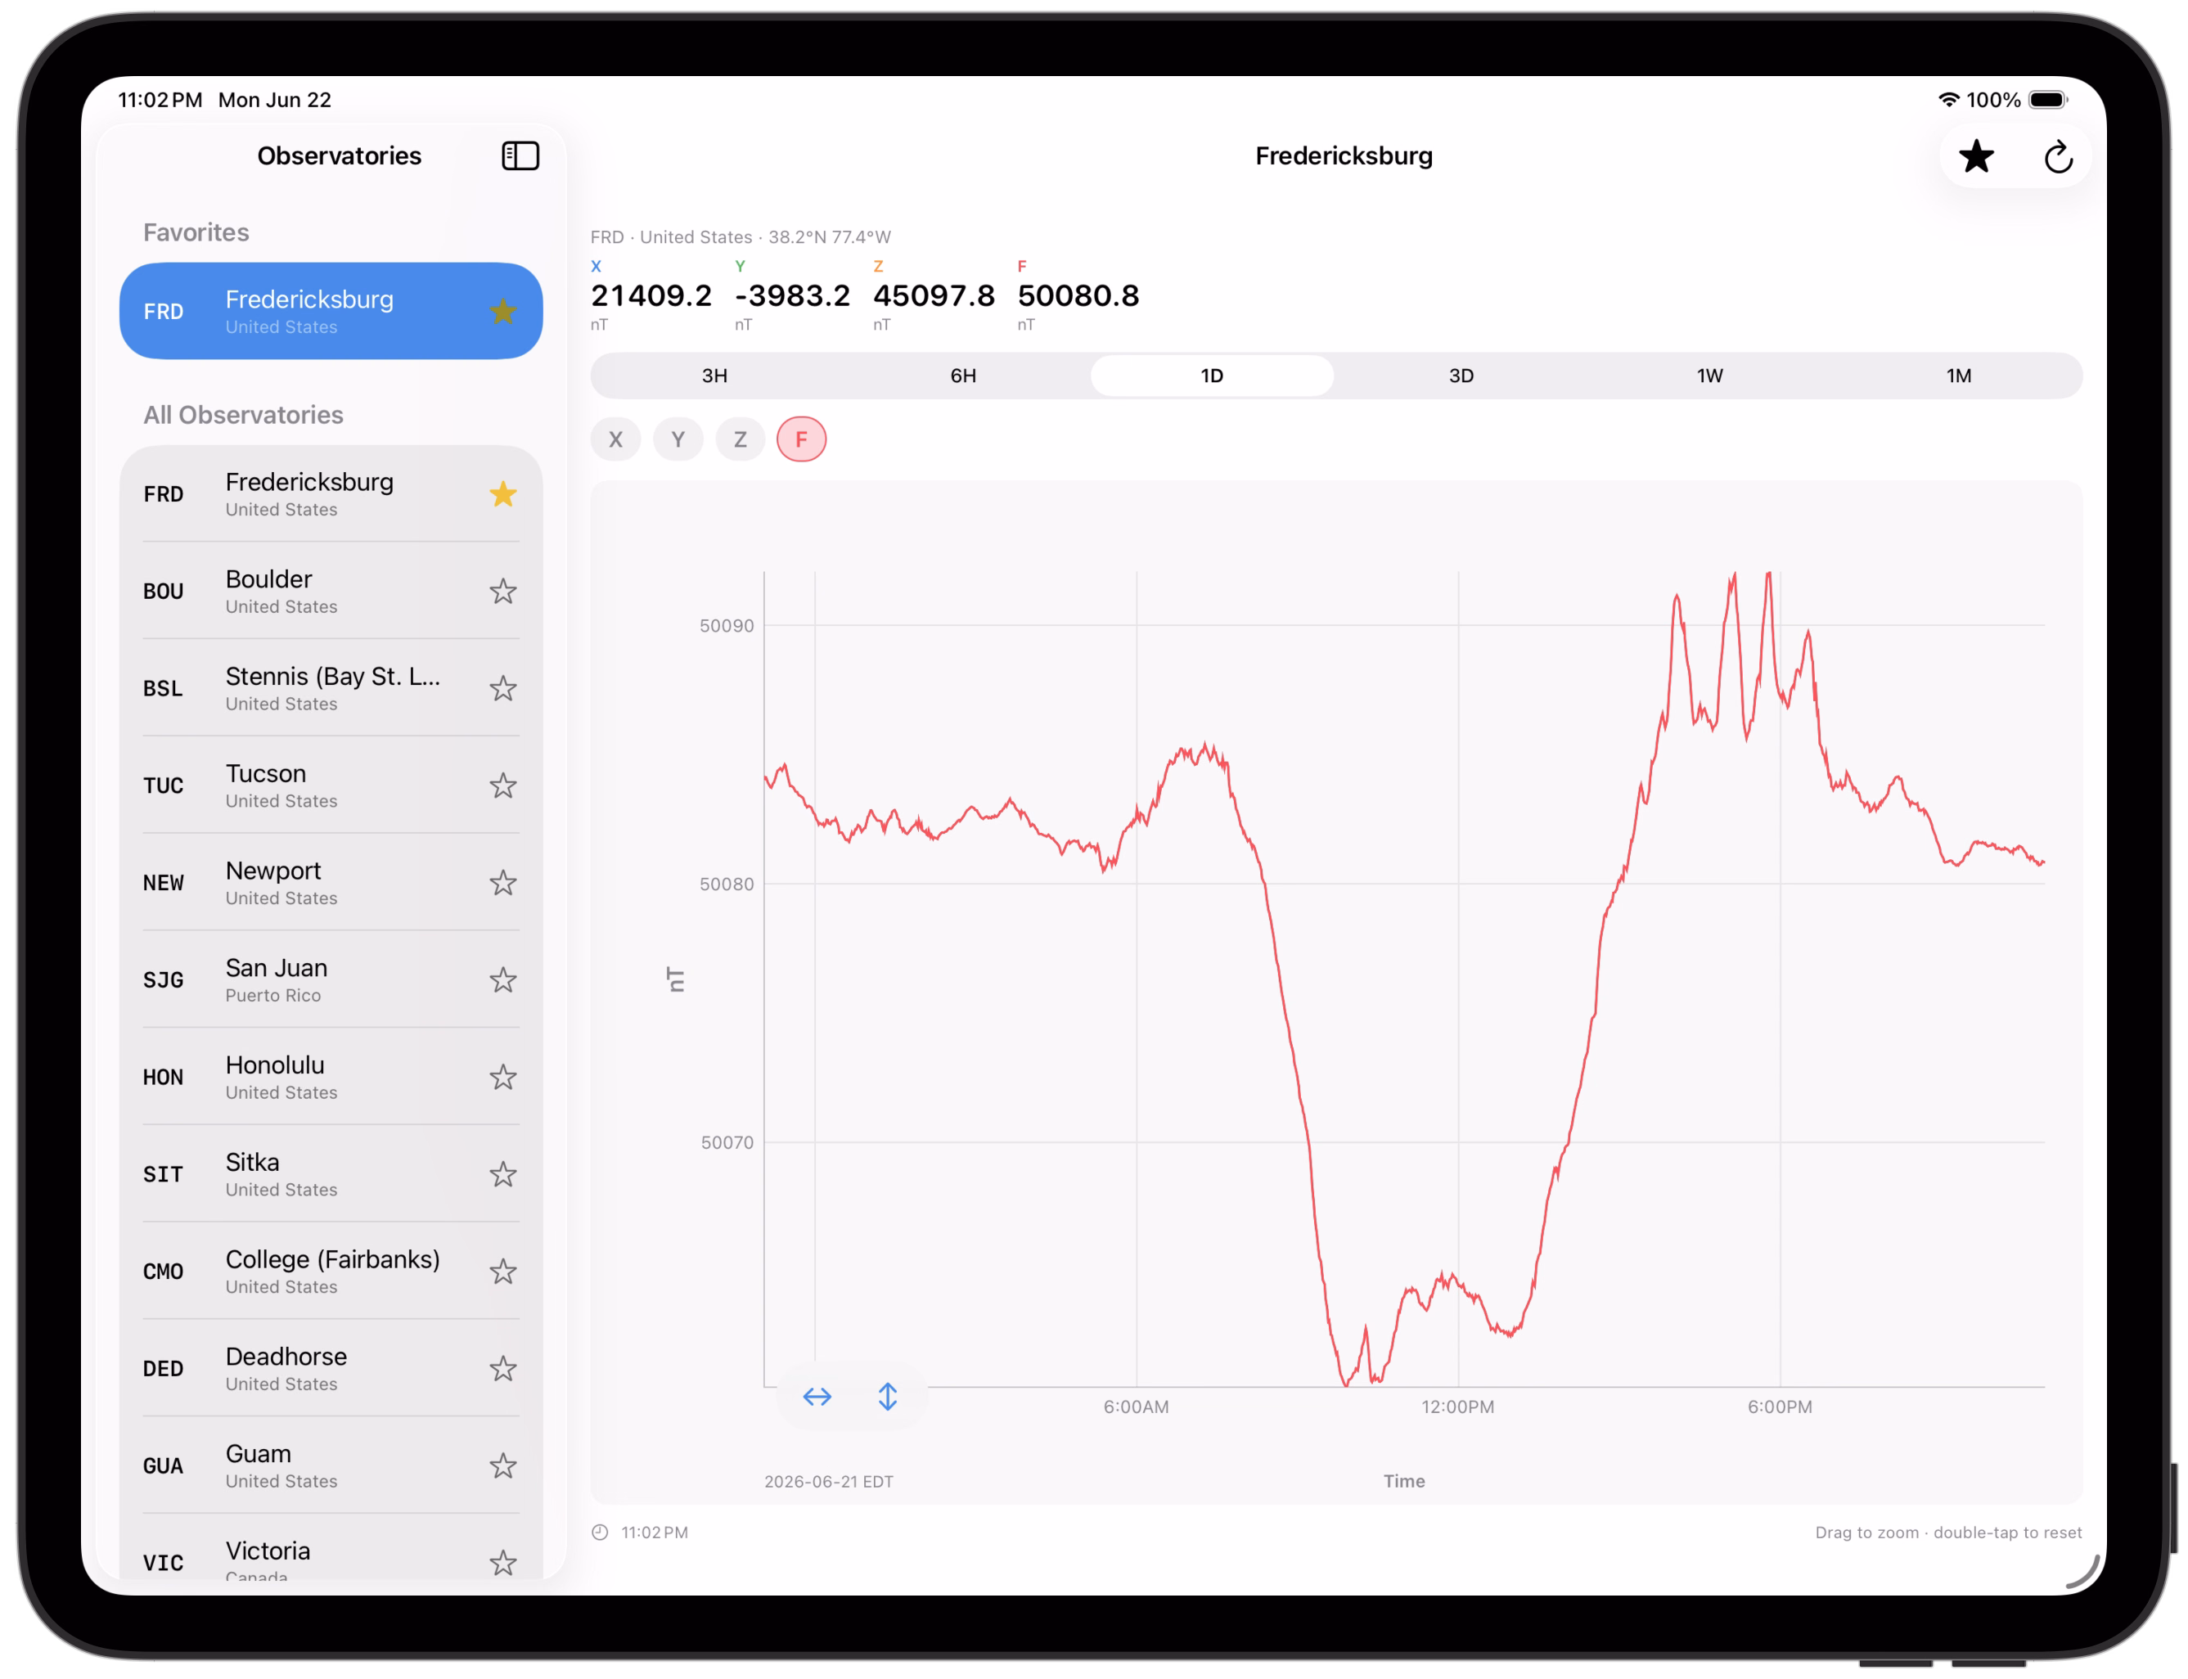Click the Fredericksburg page title

pyautogui.click(x=1344, y=156)
